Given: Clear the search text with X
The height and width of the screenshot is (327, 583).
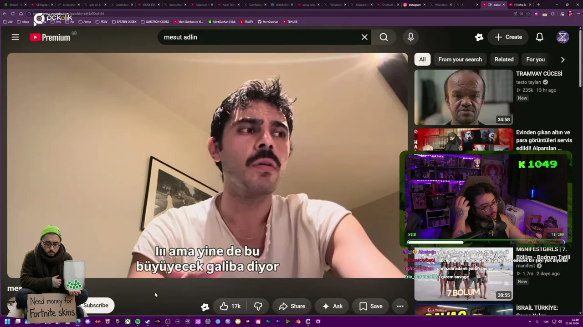Looking at the screenshot, I should pyautogui.click(x=364, y=37).
